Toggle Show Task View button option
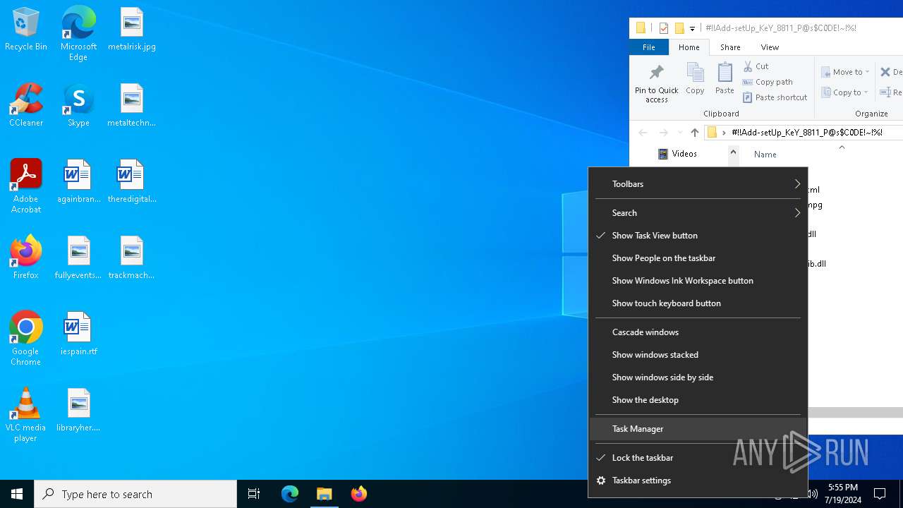 tap(698, 236)
